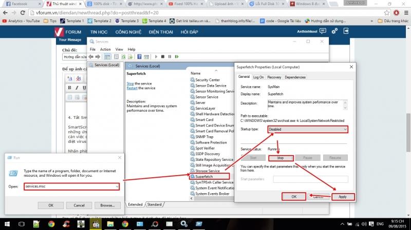Click the forum logout icon
The width and height of the screenshot is (411, 230).
click(346, 31)
